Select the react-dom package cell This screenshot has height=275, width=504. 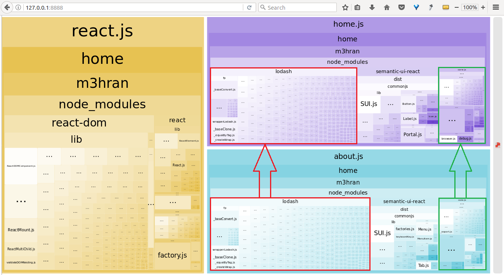(79, 123)
